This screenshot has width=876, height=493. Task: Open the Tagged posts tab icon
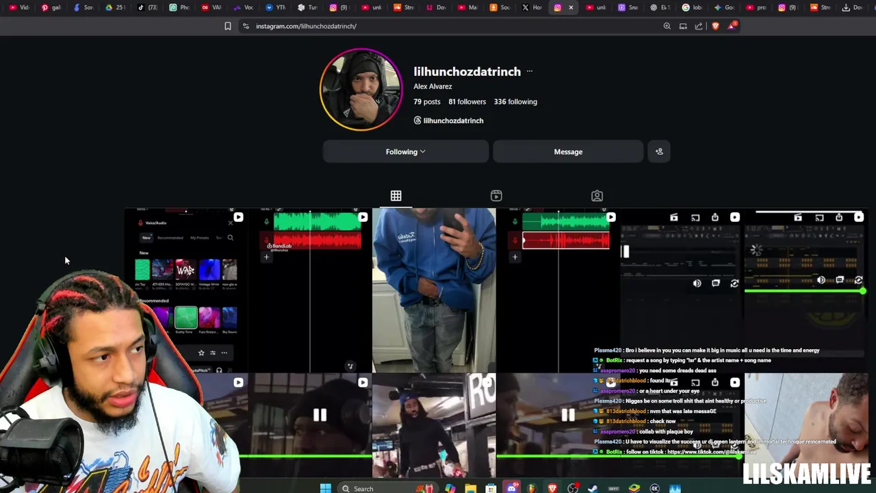[x=597, y=196]
